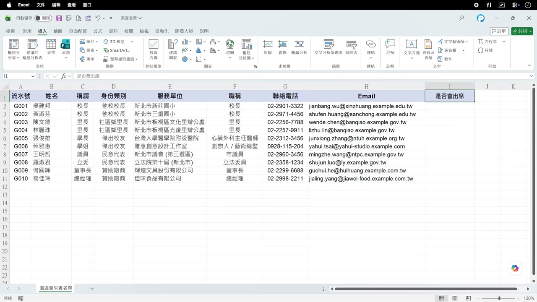
Task: Insert 折線 line sparkline
Action: 268,47
